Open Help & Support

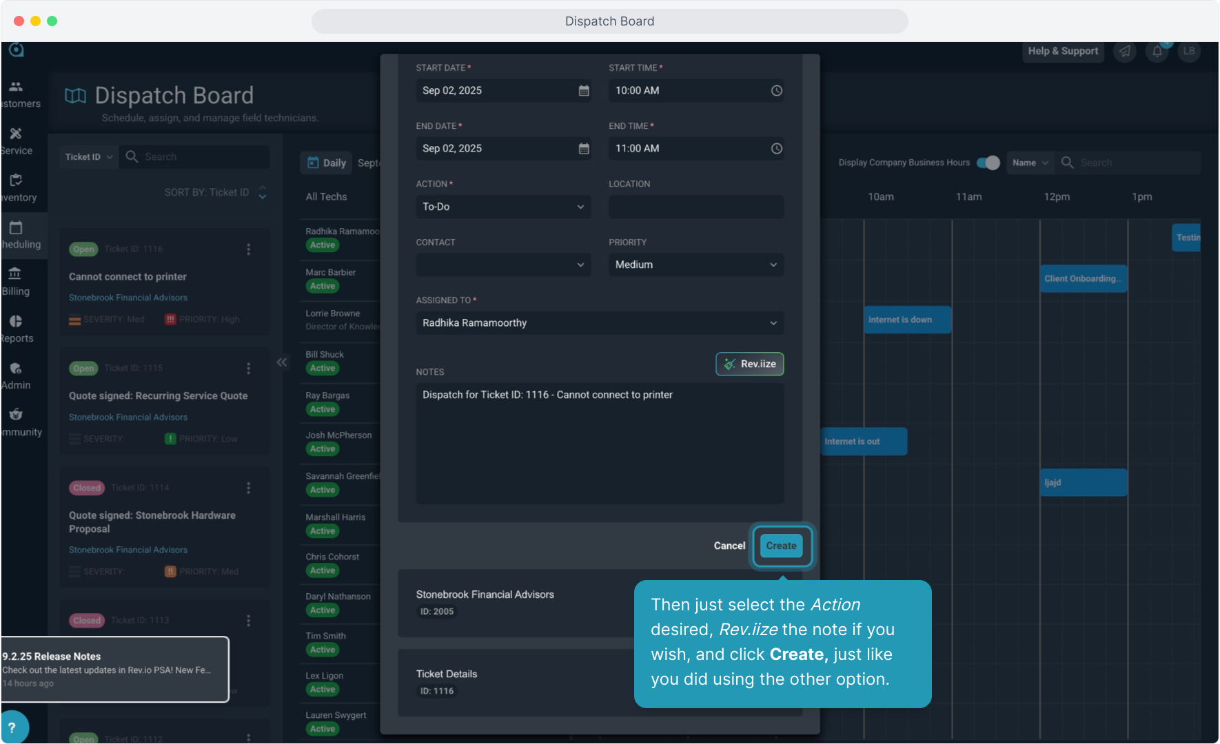click(1063, 52)
